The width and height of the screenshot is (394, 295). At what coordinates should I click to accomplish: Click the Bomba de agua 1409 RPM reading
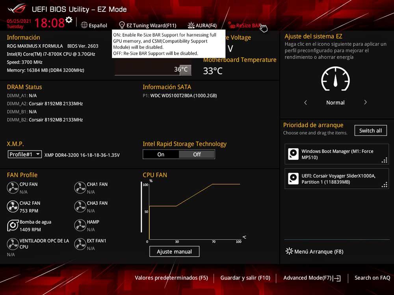(x=30, y=230)
